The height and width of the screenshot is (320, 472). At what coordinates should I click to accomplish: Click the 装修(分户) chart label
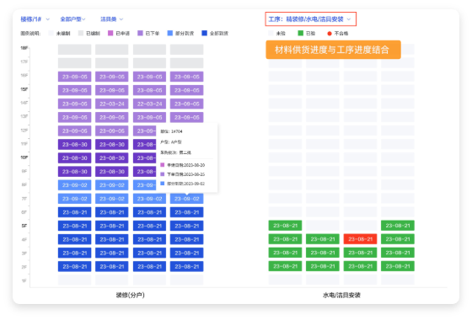[131, 295]
